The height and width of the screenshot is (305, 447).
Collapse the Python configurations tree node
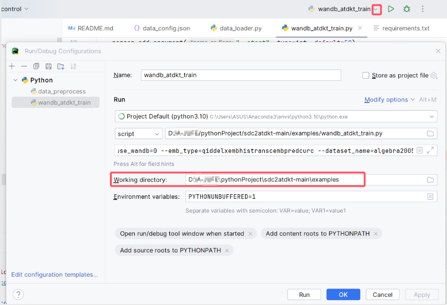(x=15, y=80)
